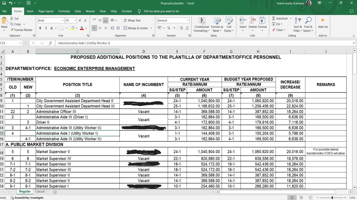Open the Orientation text rotation tool
The width and height of the screenshot is (357, 200).
point(113,21)
